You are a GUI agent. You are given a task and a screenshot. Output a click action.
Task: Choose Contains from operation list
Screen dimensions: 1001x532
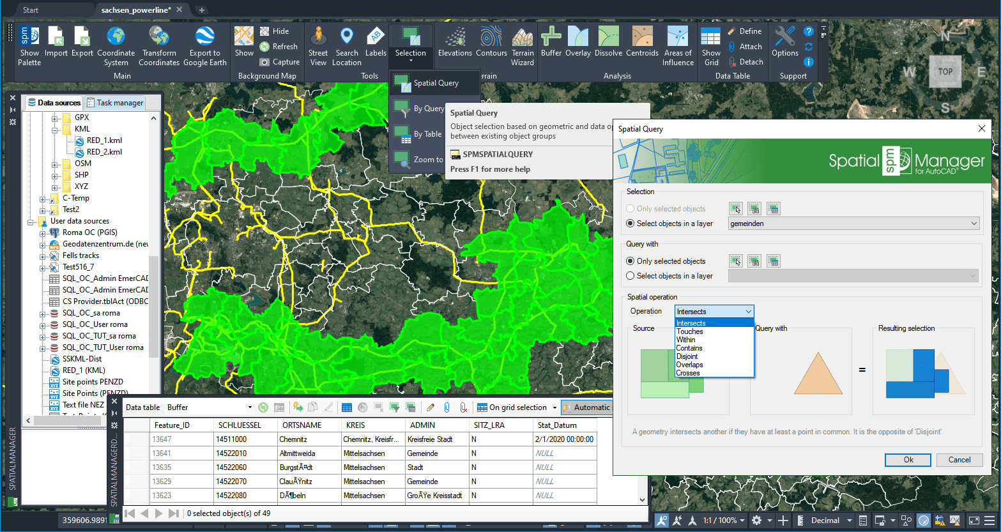pyautogui.click(x=714, y=348)
